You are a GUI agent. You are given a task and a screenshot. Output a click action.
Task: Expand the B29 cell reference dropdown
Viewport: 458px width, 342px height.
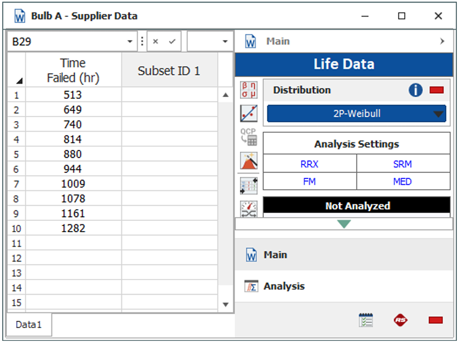click(130, 42)
